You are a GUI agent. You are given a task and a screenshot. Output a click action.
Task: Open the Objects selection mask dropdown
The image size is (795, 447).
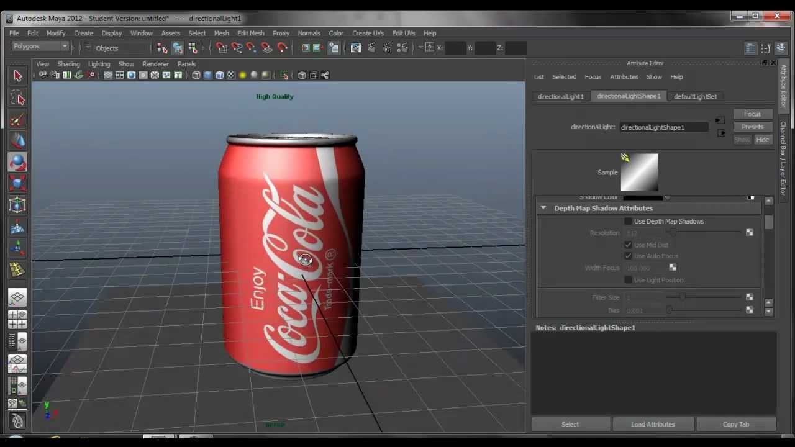[88, 48]
